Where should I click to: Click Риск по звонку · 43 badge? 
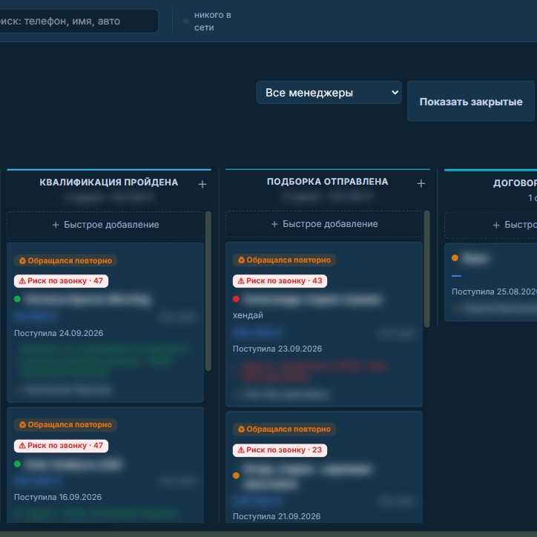[x=280, y=281]
